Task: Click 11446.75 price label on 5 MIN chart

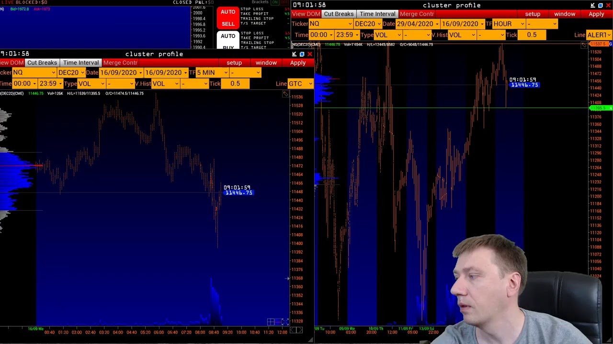Action: (x=238, y=193)
